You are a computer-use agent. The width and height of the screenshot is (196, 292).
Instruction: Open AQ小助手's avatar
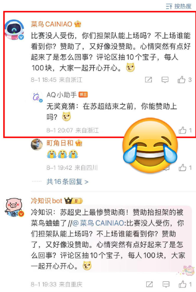point(37,97)
